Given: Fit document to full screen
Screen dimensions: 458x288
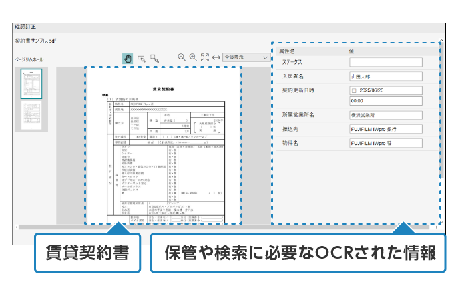Looking at the screenshot, I should point(205,57).
